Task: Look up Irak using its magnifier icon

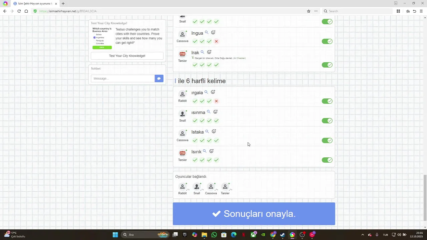Action: tap(202, 52)
